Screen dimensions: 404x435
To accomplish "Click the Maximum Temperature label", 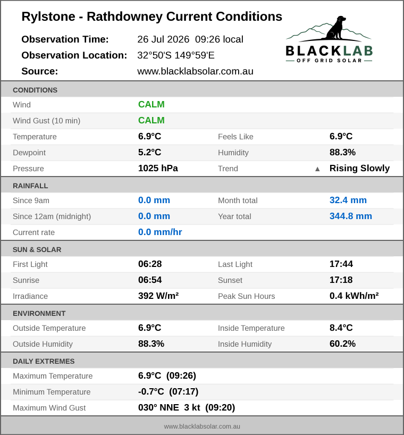I will click(x=53, y=376).
